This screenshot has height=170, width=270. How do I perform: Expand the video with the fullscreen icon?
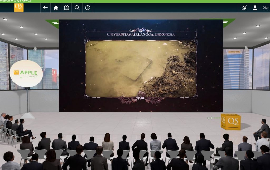(x=212, y=118)
